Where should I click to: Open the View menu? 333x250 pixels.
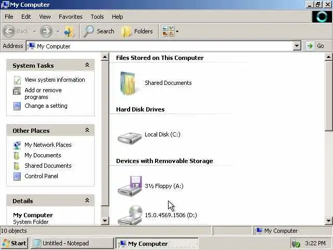45,17
